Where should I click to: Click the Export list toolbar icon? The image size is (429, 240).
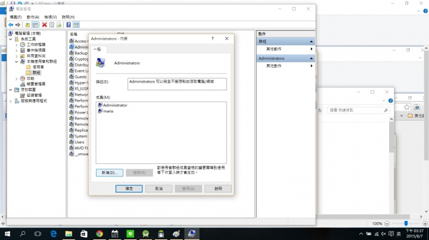pos(59,25)
